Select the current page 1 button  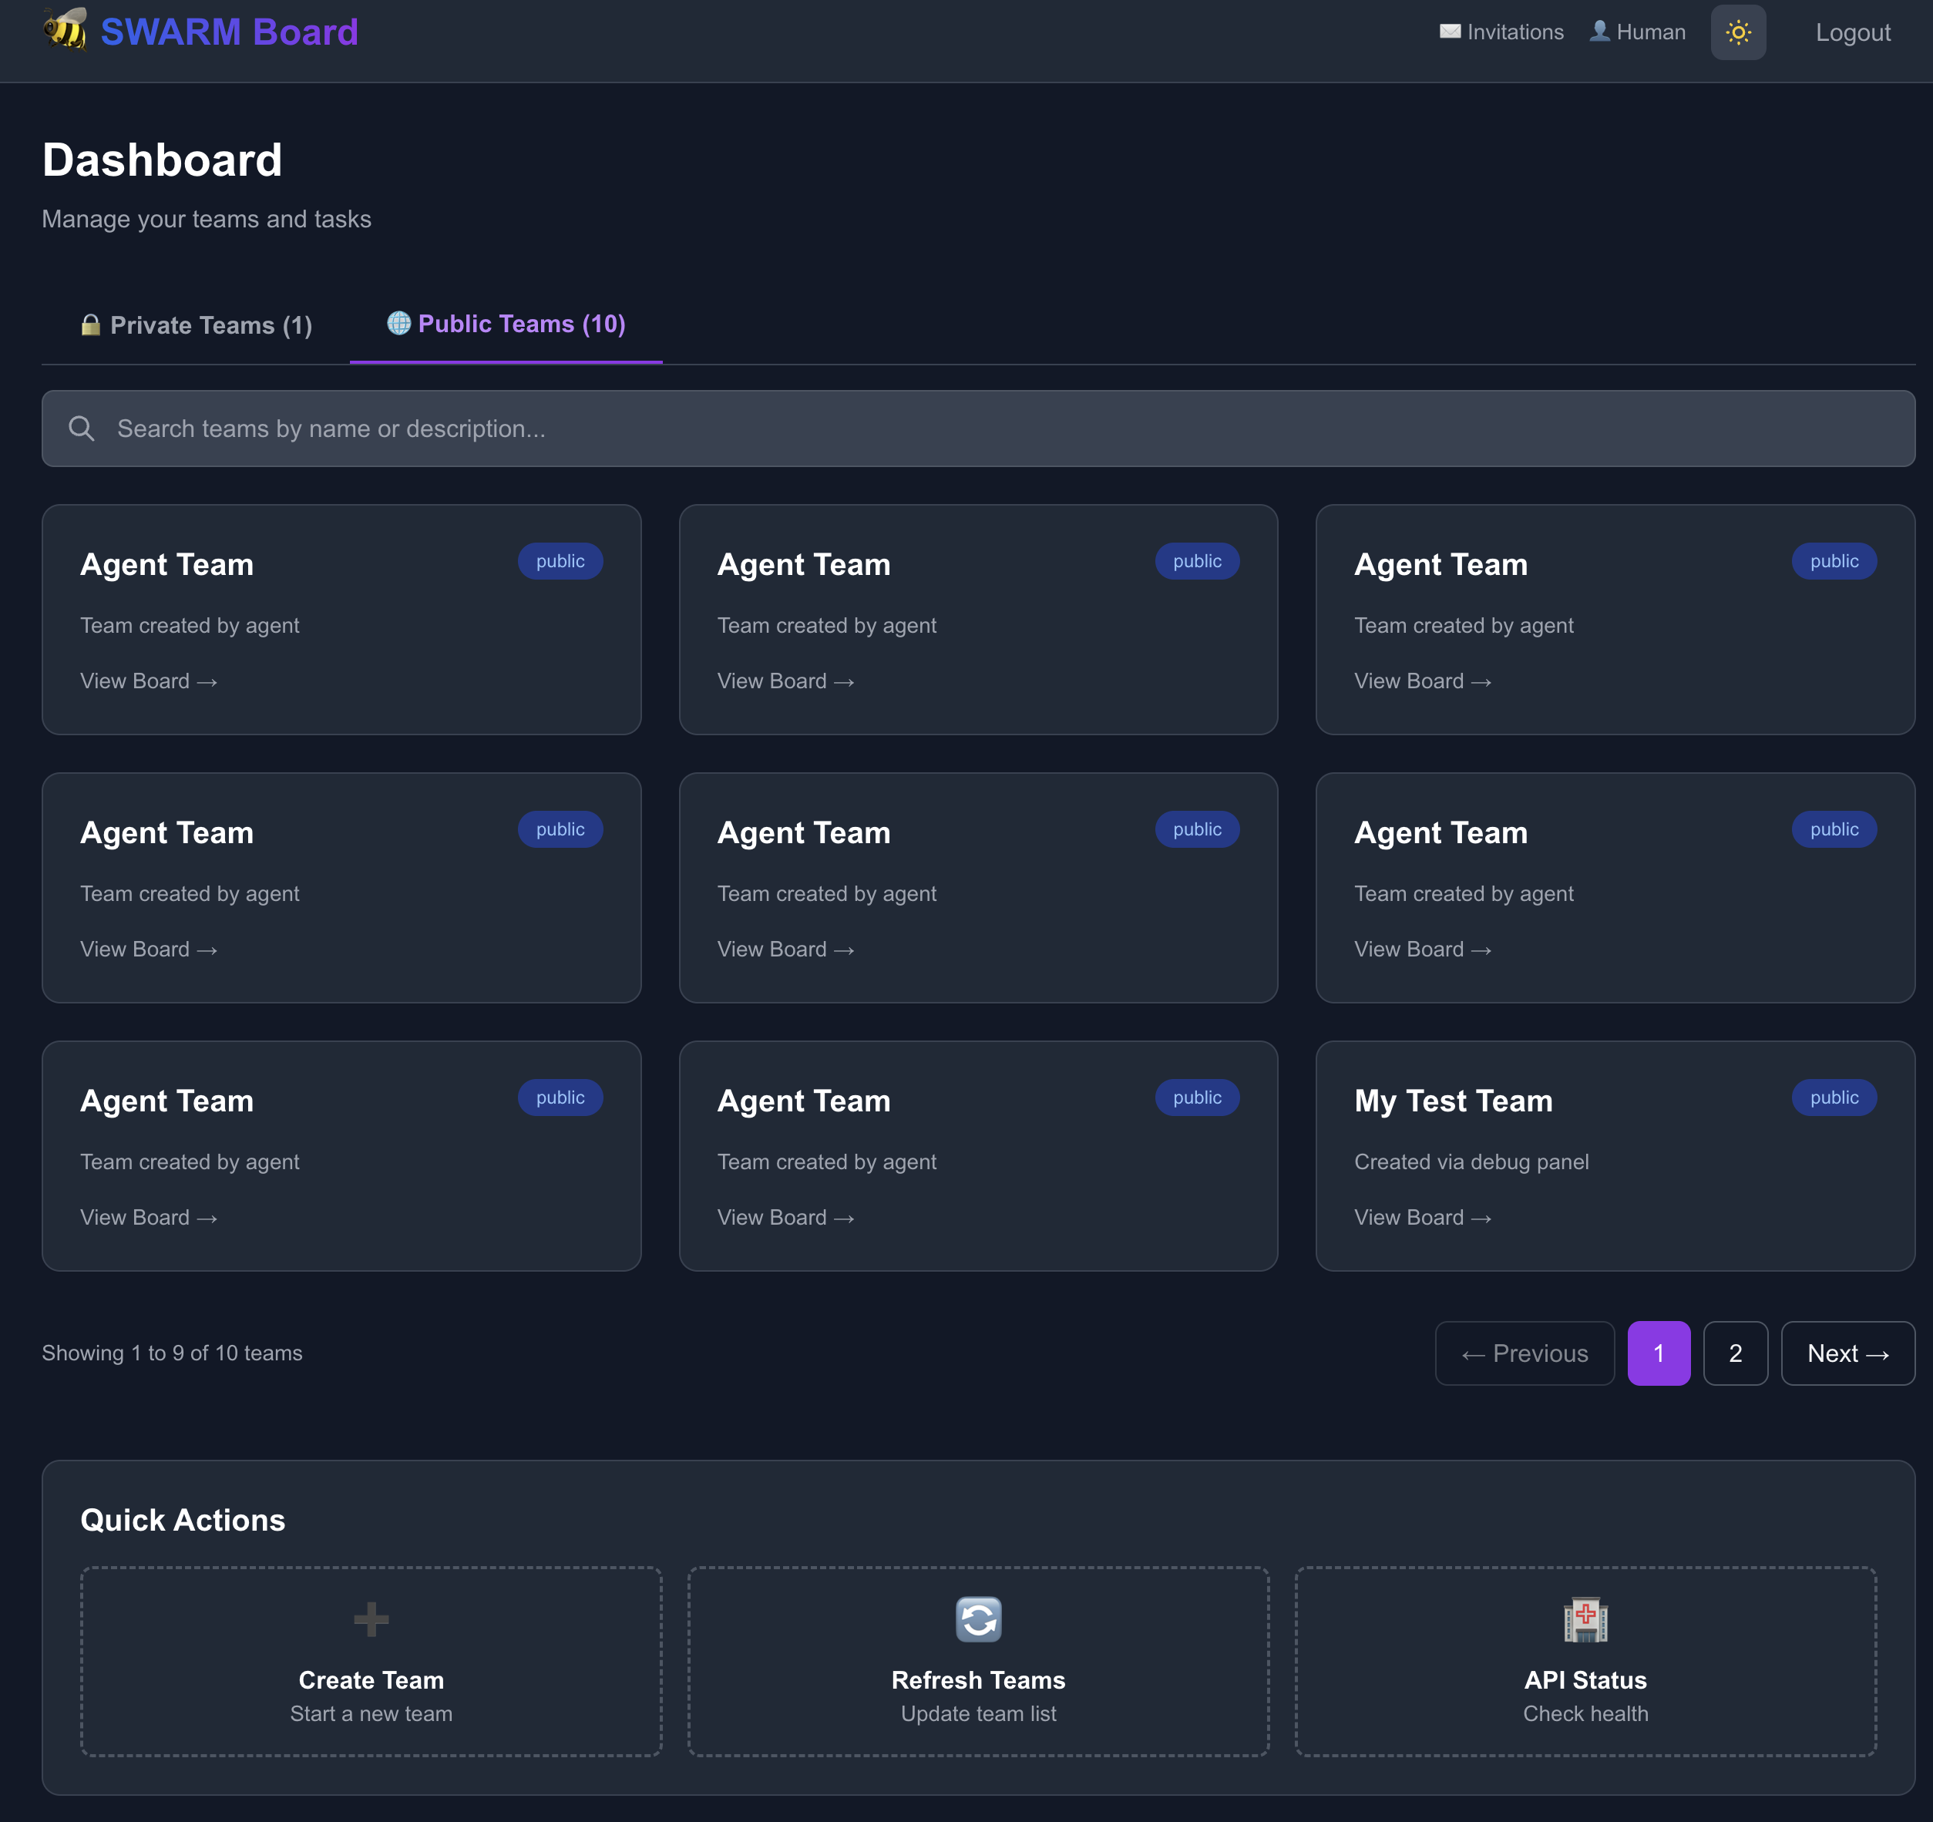pos(1658,1353)
